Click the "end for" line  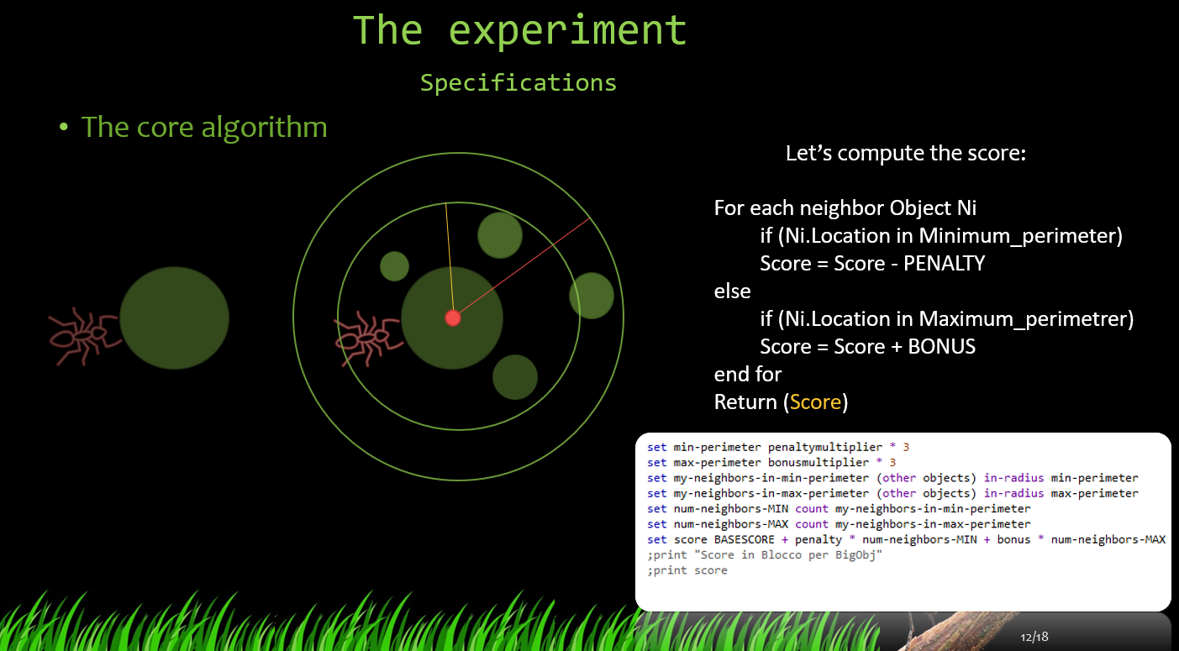tap(748, 374)
